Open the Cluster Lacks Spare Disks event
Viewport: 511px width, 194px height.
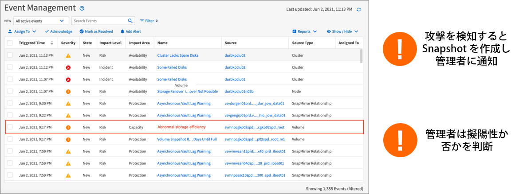click(177, 55)
